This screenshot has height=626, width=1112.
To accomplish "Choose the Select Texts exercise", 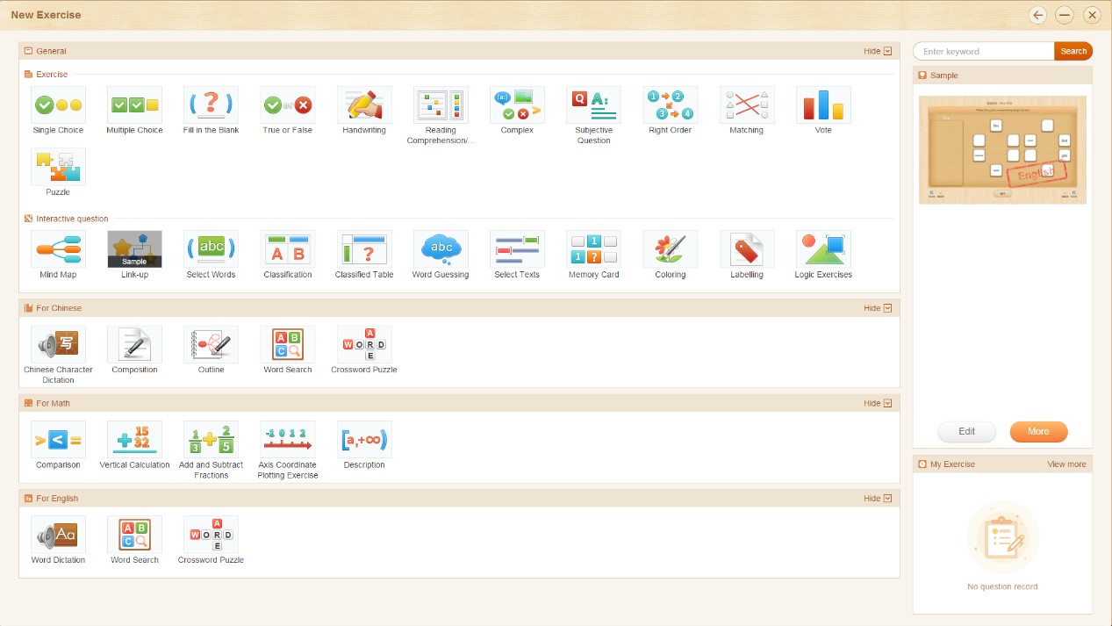I will click(x=517, y=249).
